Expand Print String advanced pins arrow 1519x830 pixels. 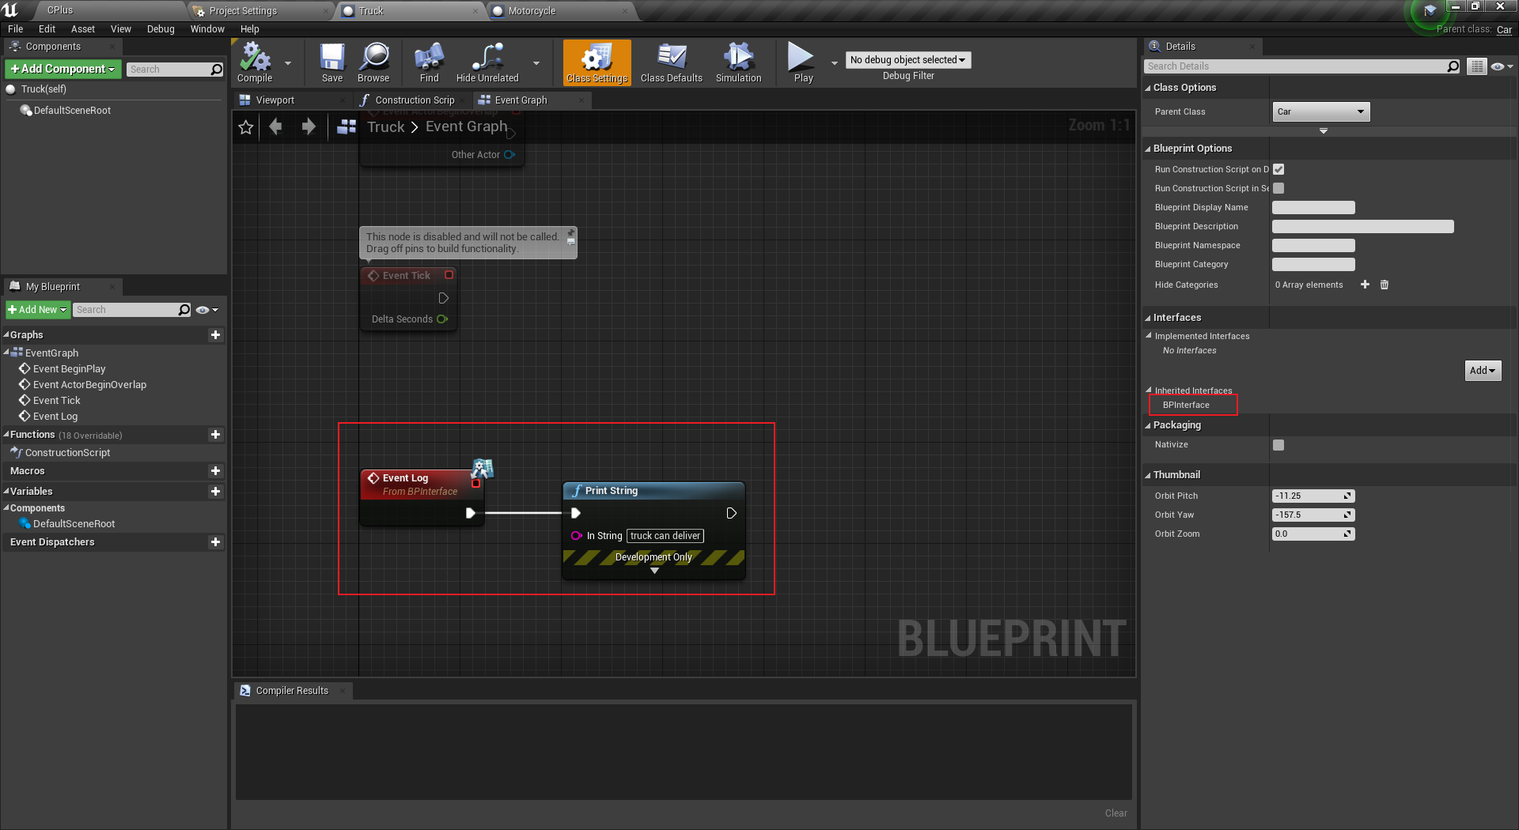coord(654,571)
